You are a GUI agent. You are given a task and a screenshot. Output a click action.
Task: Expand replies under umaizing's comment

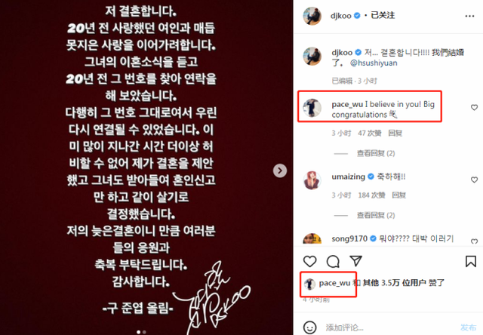tap(376, 215)
